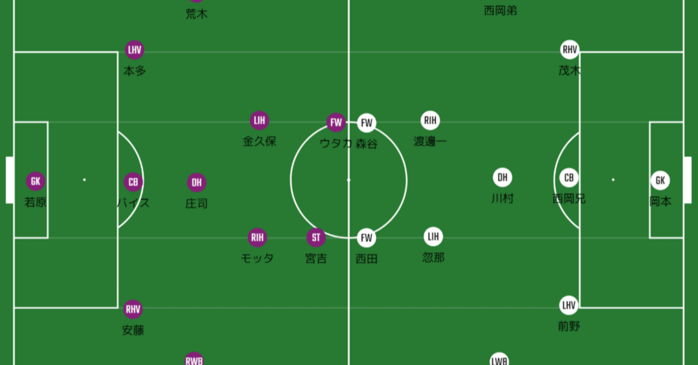This screenshot has height=365, width=698.
Task: Select the white GK marker above 岡本
Action: (660, 180)
